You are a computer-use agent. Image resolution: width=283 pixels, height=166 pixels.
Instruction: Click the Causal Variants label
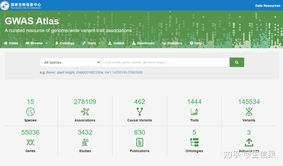coord(140,120)
